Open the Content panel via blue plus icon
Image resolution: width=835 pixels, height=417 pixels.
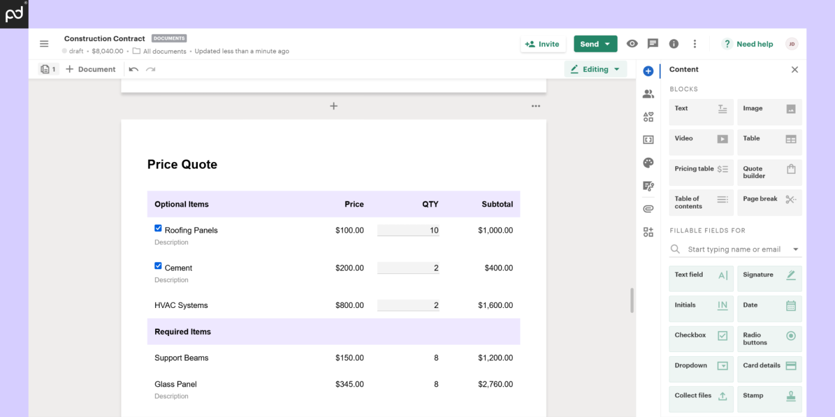pos(648,70)
